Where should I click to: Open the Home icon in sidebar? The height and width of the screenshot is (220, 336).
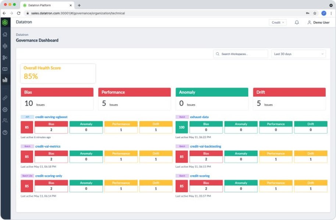[x=5, y=34]
